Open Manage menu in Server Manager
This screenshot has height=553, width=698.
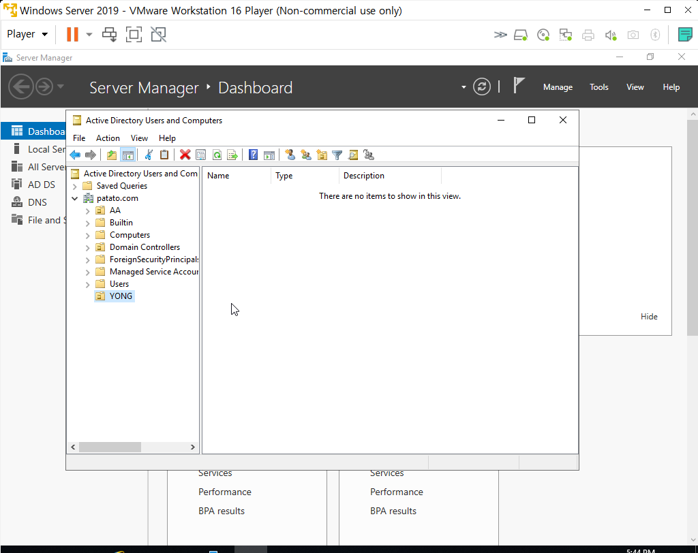(558, 87)
